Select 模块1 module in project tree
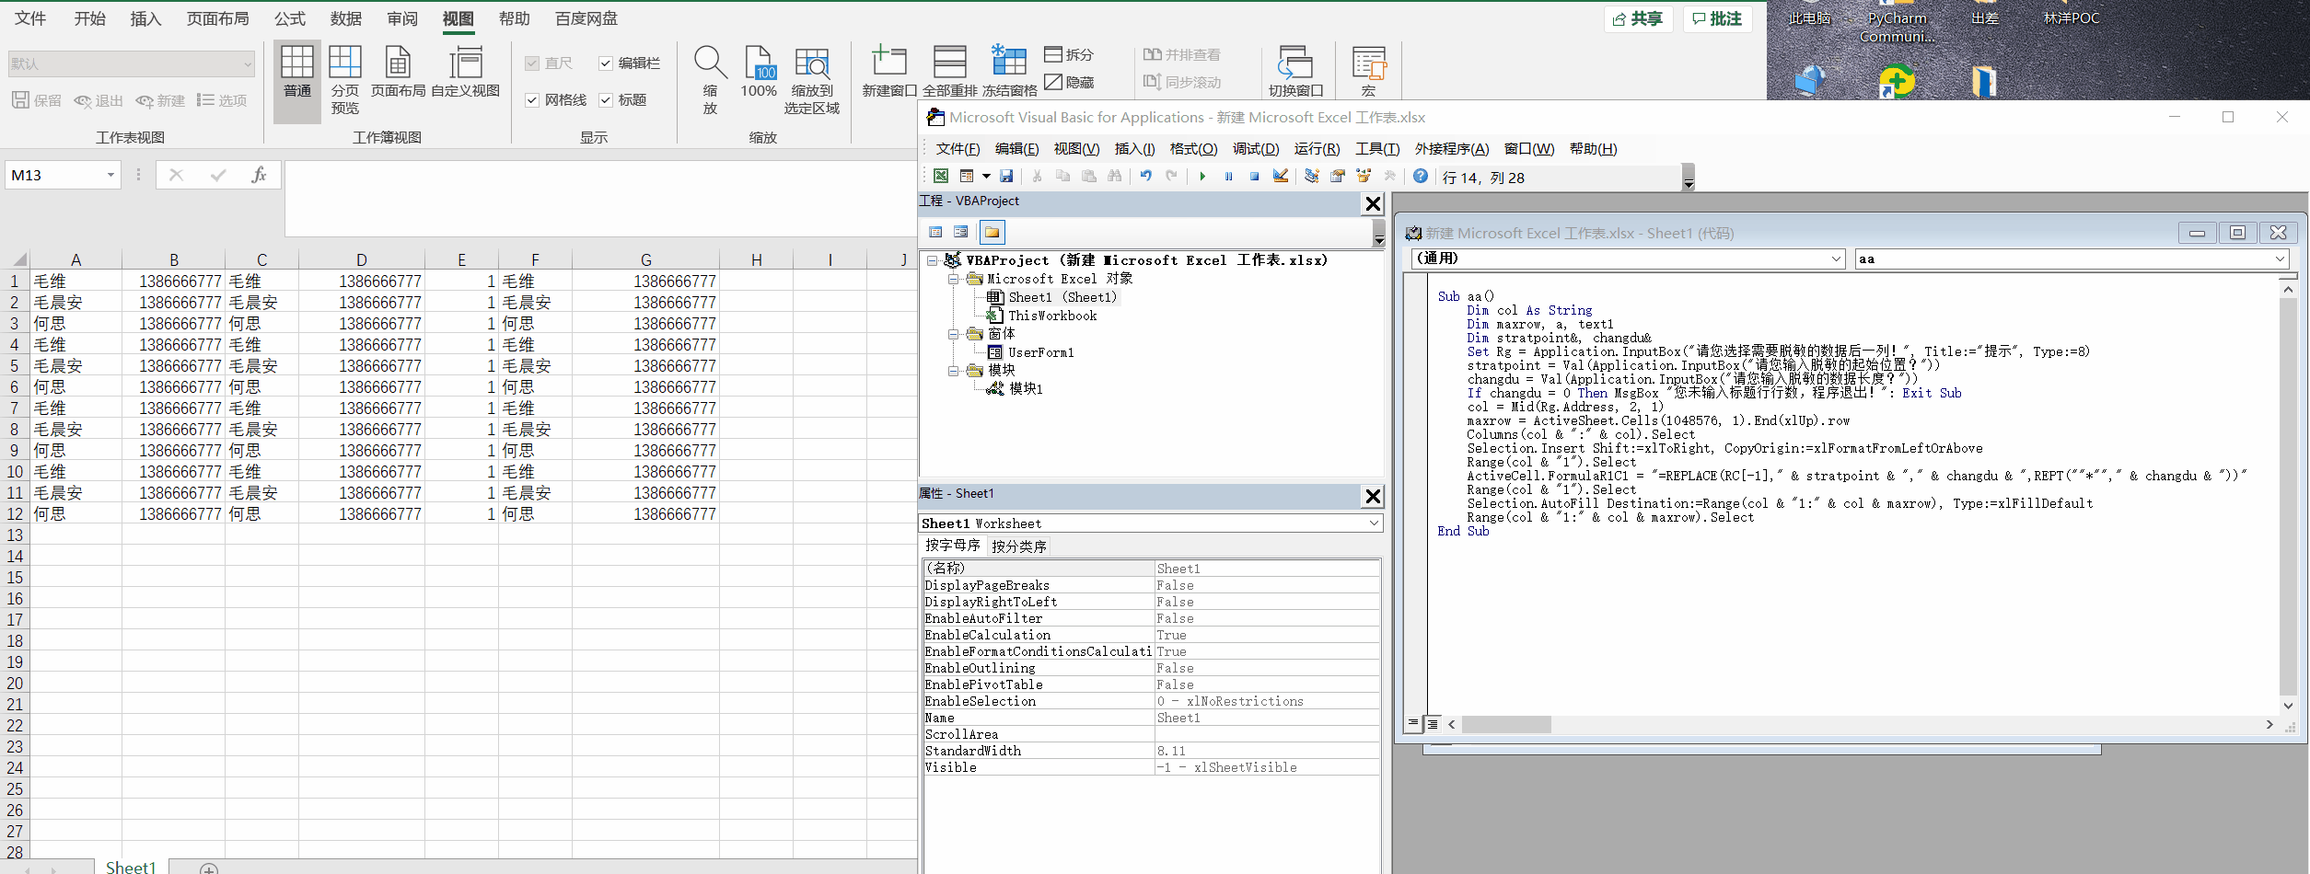The image size is (2310, 874). coord(1026,388)
